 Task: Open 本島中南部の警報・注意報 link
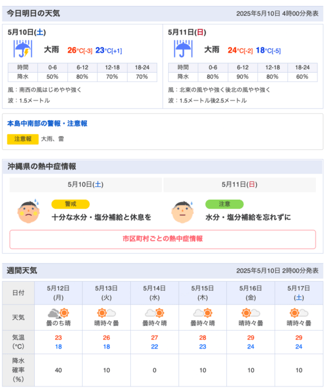pyautogui.click(x=47, y=124)
